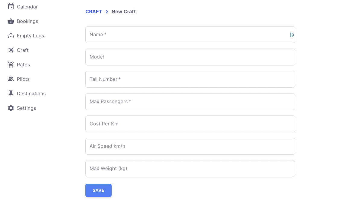Click the Calendar icon in sidebar
The height and width of the screenshot is (212, 346).
click(11, 7)
